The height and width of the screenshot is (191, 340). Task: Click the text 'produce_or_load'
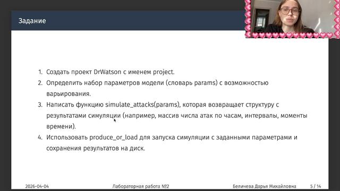click(113, 137)
